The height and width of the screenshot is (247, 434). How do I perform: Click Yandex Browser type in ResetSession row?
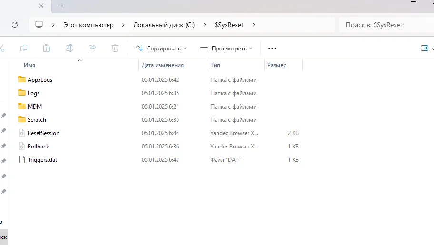click(x=234, y=133)
